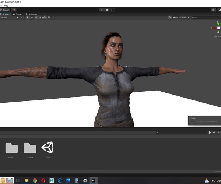Image resolution: width=221 pixels, height=184 pixels.
Task: Open the scene camera settings icon
Action: [175, 17]
